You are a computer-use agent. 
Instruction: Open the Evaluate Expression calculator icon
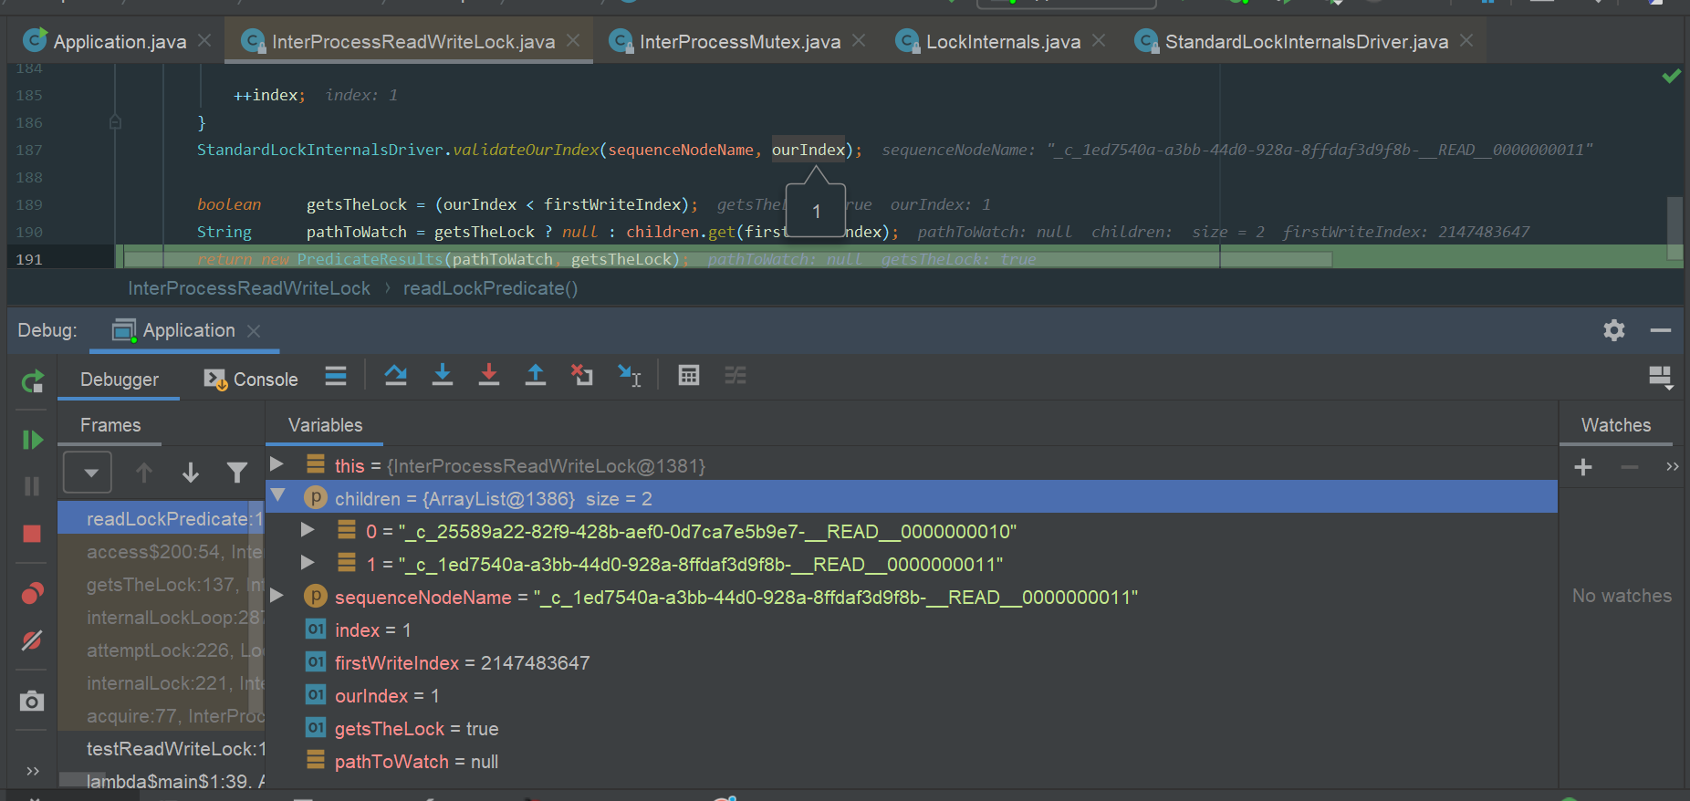(689, 375)
